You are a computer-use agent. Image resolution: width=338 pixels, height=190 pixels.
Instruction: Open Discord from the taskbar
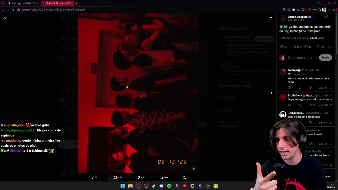pyautogui.click(x=161, y=186)
